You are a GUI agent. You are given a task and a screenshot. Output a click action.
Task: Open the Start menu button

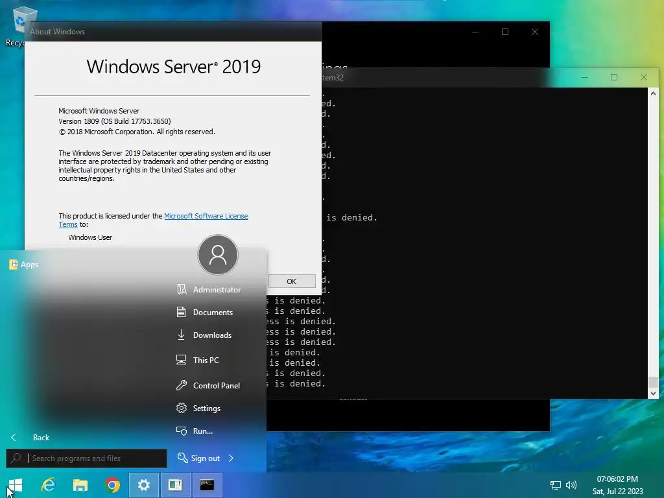(16, 485)
